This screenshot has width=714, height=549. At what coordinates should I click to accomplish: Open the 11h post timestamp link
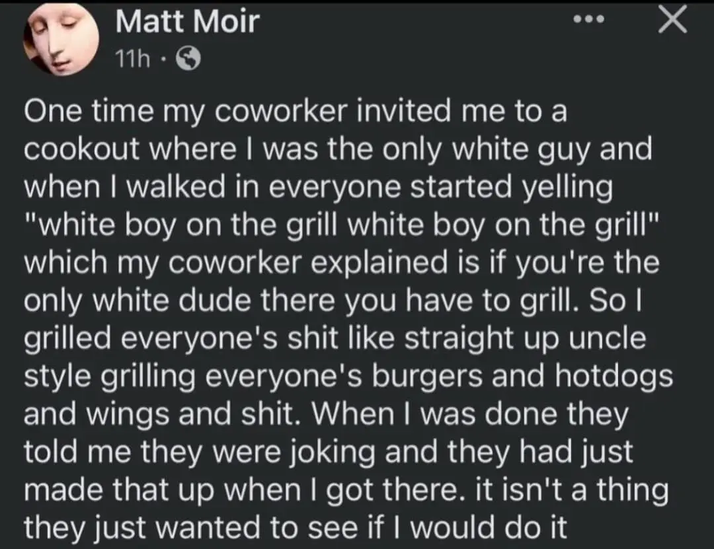pyautogui.click(x=132, y=60)
